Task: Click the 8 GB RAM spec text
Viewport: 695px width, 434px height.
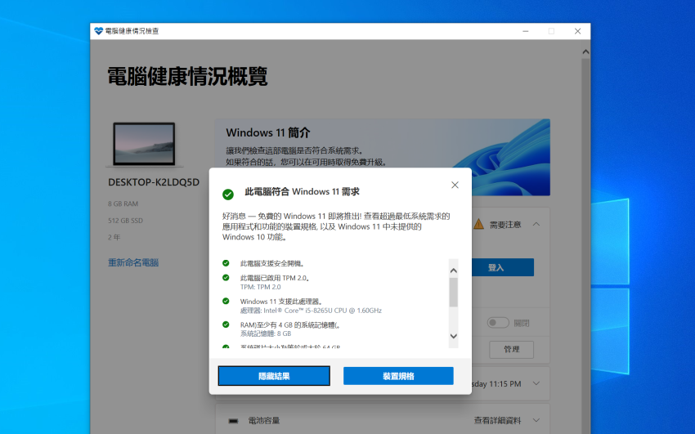Action: click(123, 204)
